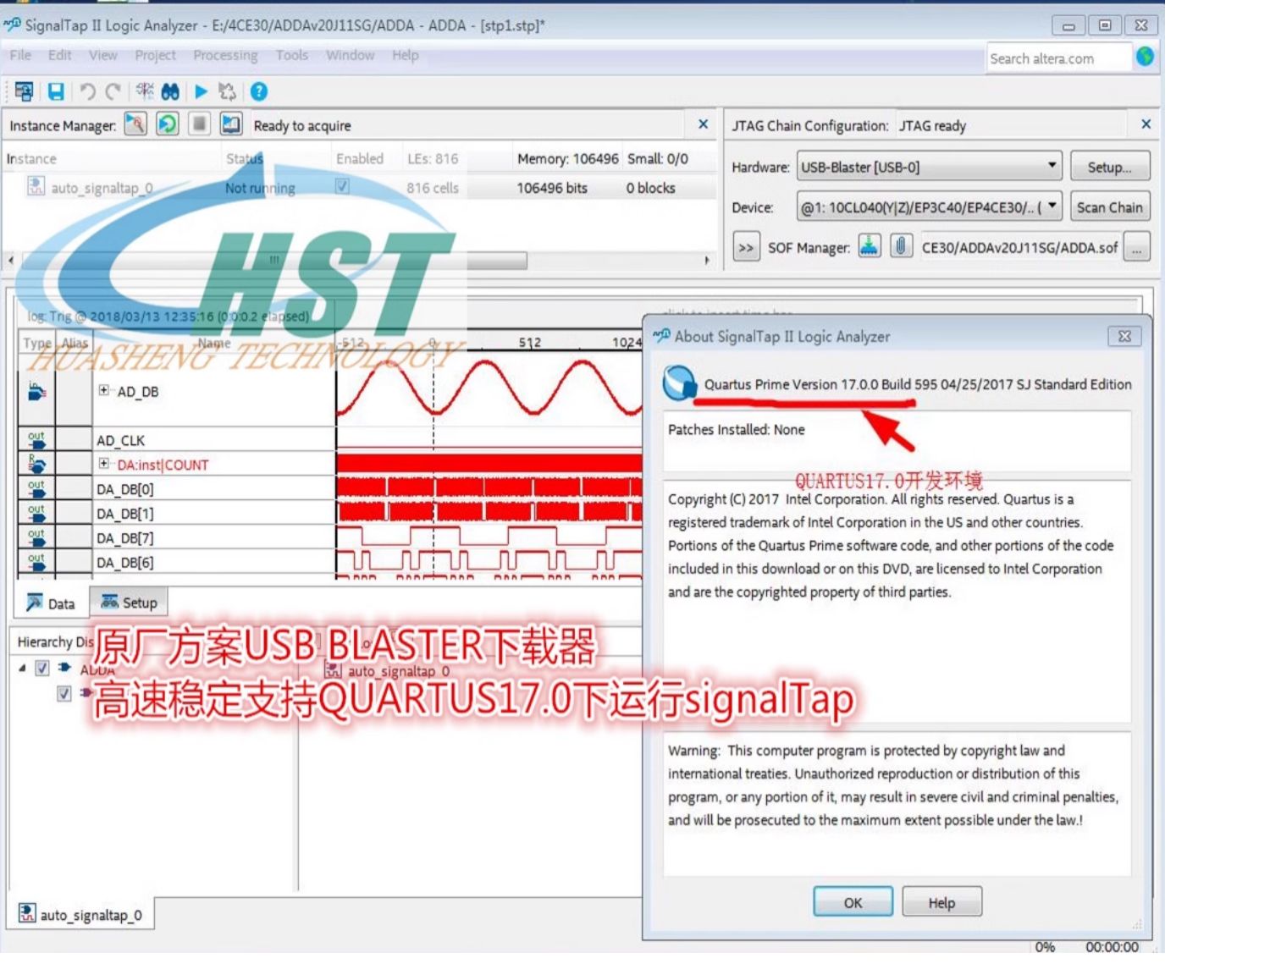Image resolution: width=1270 pixels, height=980 pixels.
Task: Click the out icon in the DA_DB[1] row
Action: [x=36, y=513]
